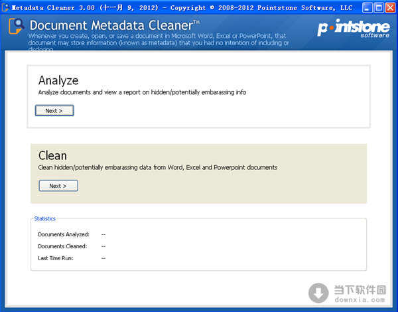This screenshot has width=398, height=312.
Task: Click the Last Time Run value dashes
Action: point(103,258)
